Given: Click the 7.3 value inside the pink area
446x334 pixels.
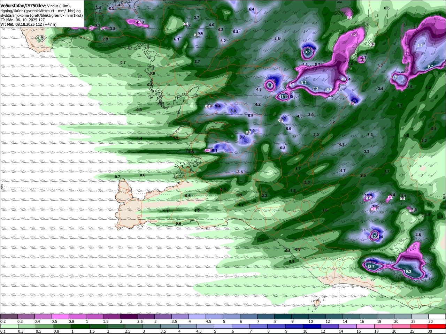Looking at the screenshot, I should click(x=315, y=89).
